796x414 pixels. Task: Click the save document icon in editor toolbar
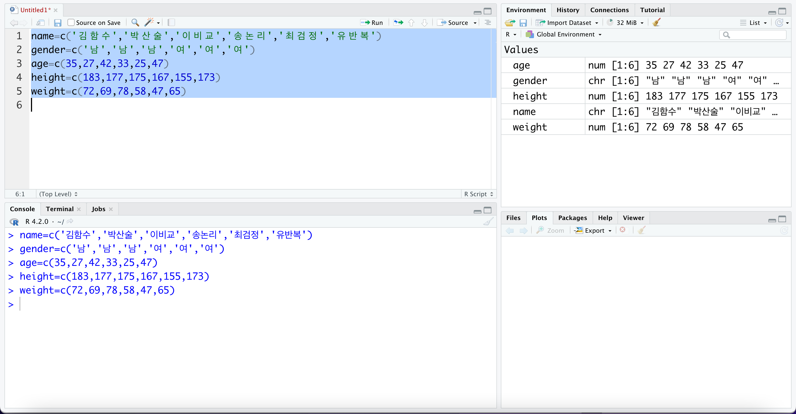(x=57, y=23)
